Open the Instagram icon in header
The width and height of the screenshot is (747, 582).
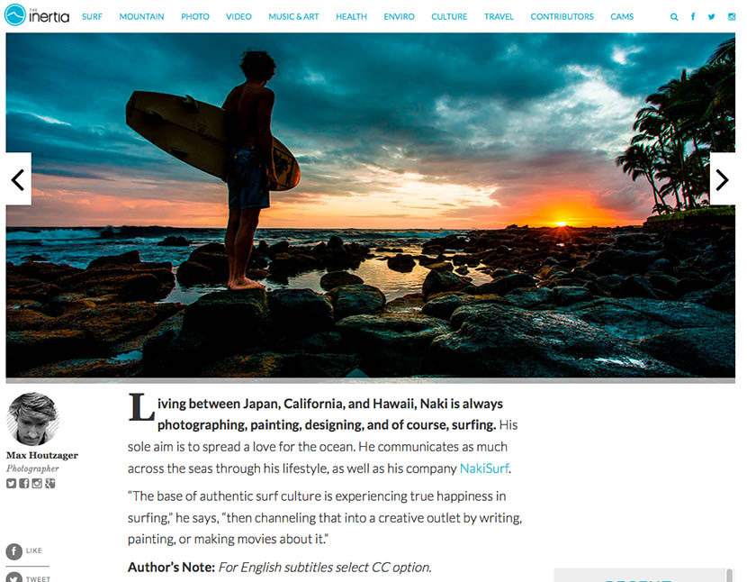(732, 17)
